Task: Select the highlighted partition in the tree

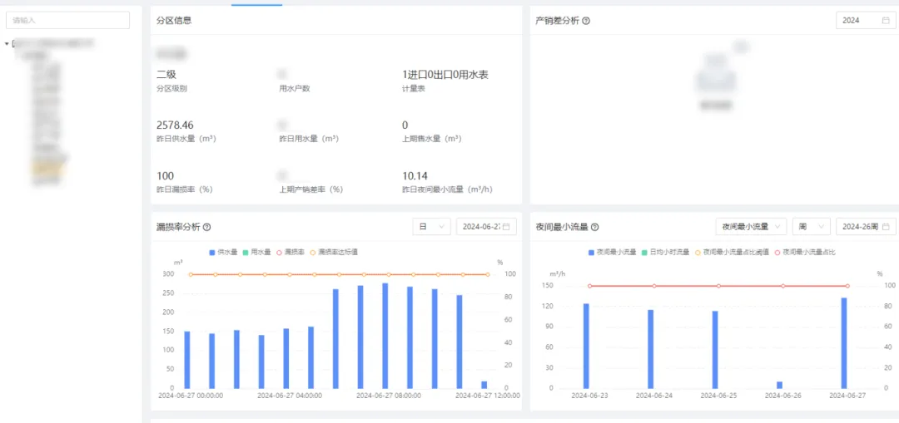Action: (46, 167)
